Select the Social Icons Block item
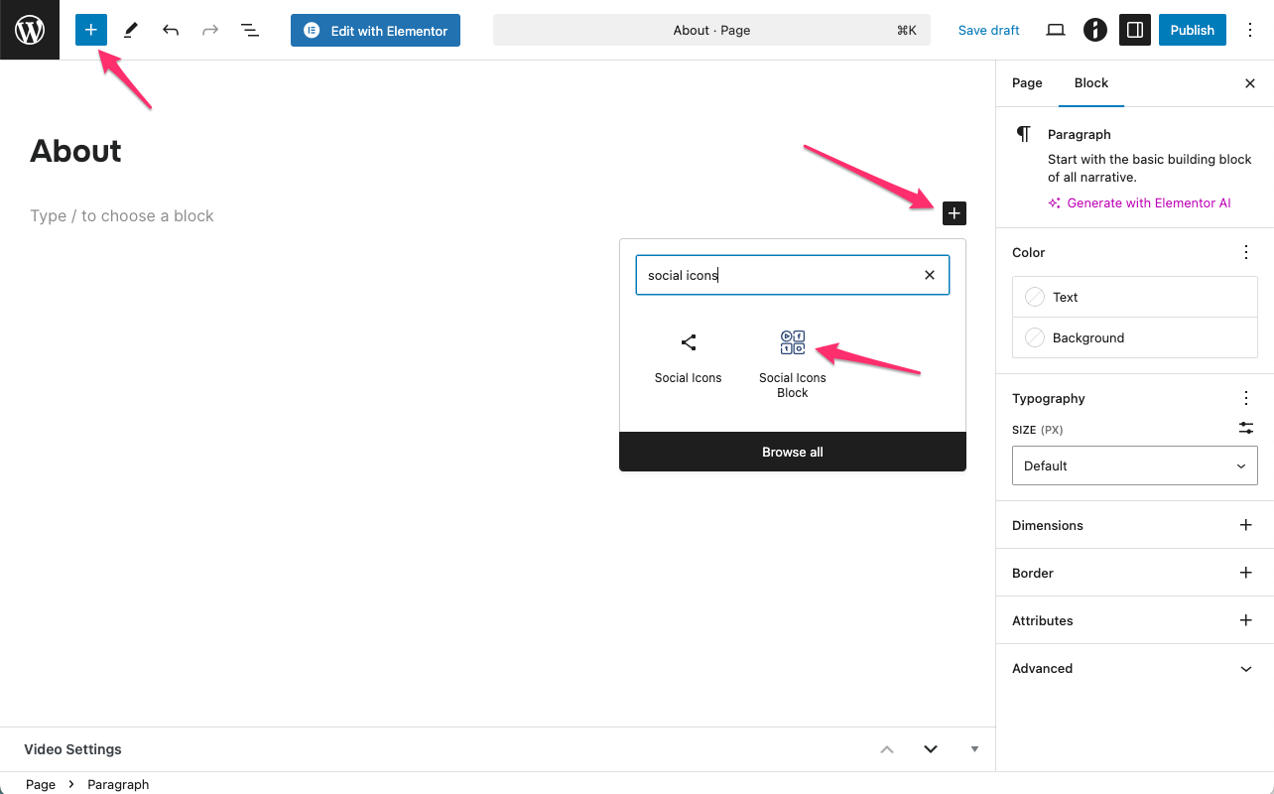This screenshot has width=1274, height=794. (792, 363)
